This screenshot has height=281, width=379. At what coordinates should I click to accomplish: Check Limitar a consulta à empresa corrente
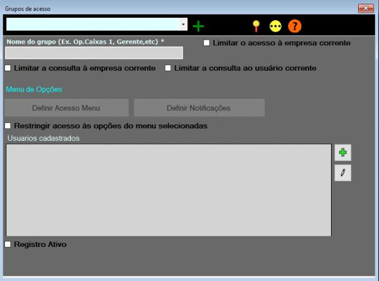pos(8,68)
